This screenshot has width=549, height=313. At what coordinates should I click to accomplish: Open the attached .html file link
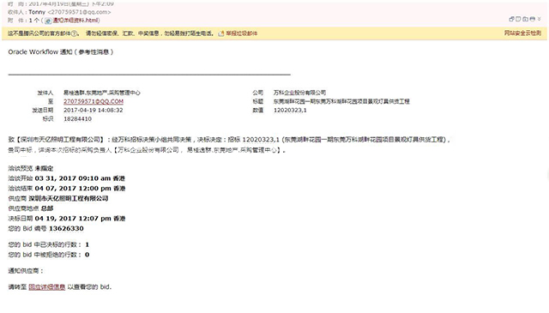[x=75, y=21]
